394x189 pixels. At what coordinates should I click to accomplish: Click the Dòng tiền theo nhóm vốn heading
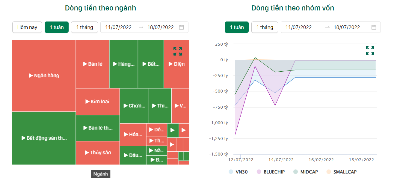point(293,8)
